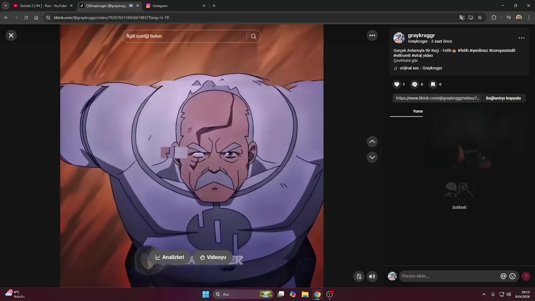
Task: Click the #viltrumit hashtag
Action: coord(402,56)
